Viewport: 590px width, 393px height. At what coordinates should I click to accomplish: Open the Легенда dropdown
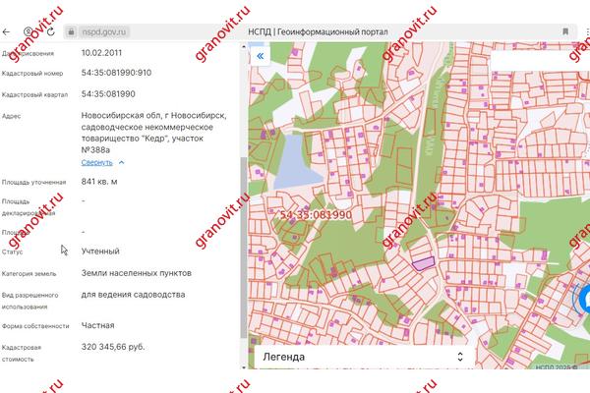pyautogui.click(x=359, y=357)
